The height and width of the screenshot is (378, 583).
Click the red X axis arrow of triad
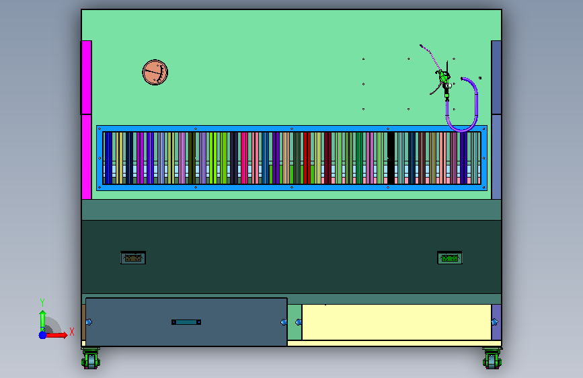coord(58,335)
